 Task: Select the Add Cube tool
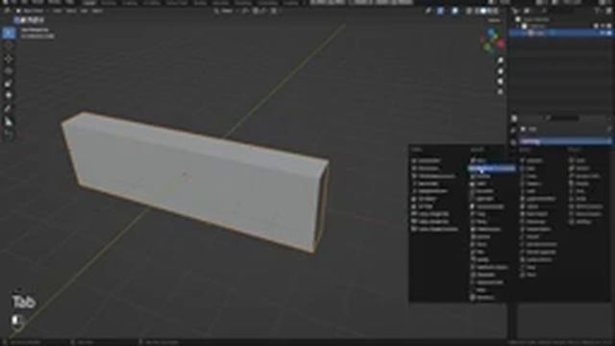pos(9,135)
